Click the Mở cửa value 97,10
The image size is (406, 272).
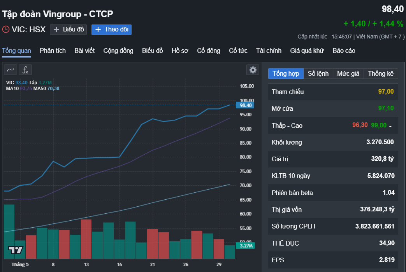coord(386,108)
